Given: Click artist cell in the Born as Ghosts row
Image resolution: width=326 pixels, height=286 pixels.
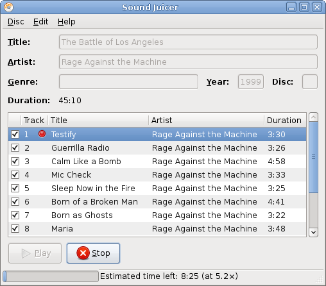Looking at the screenshot, I should tap(205, 215).
